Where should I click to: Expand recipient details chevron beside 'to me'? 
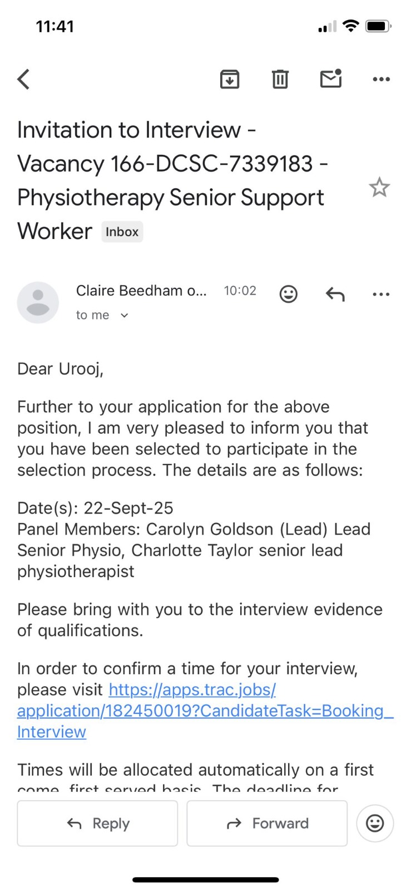click(x=125, y=316)
